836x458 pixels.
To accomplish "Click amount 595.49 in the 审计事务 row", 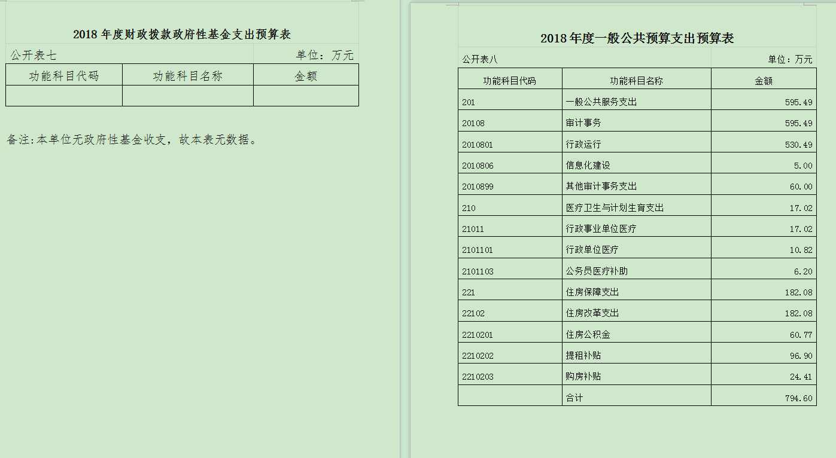I will click(x=799, y=123).
